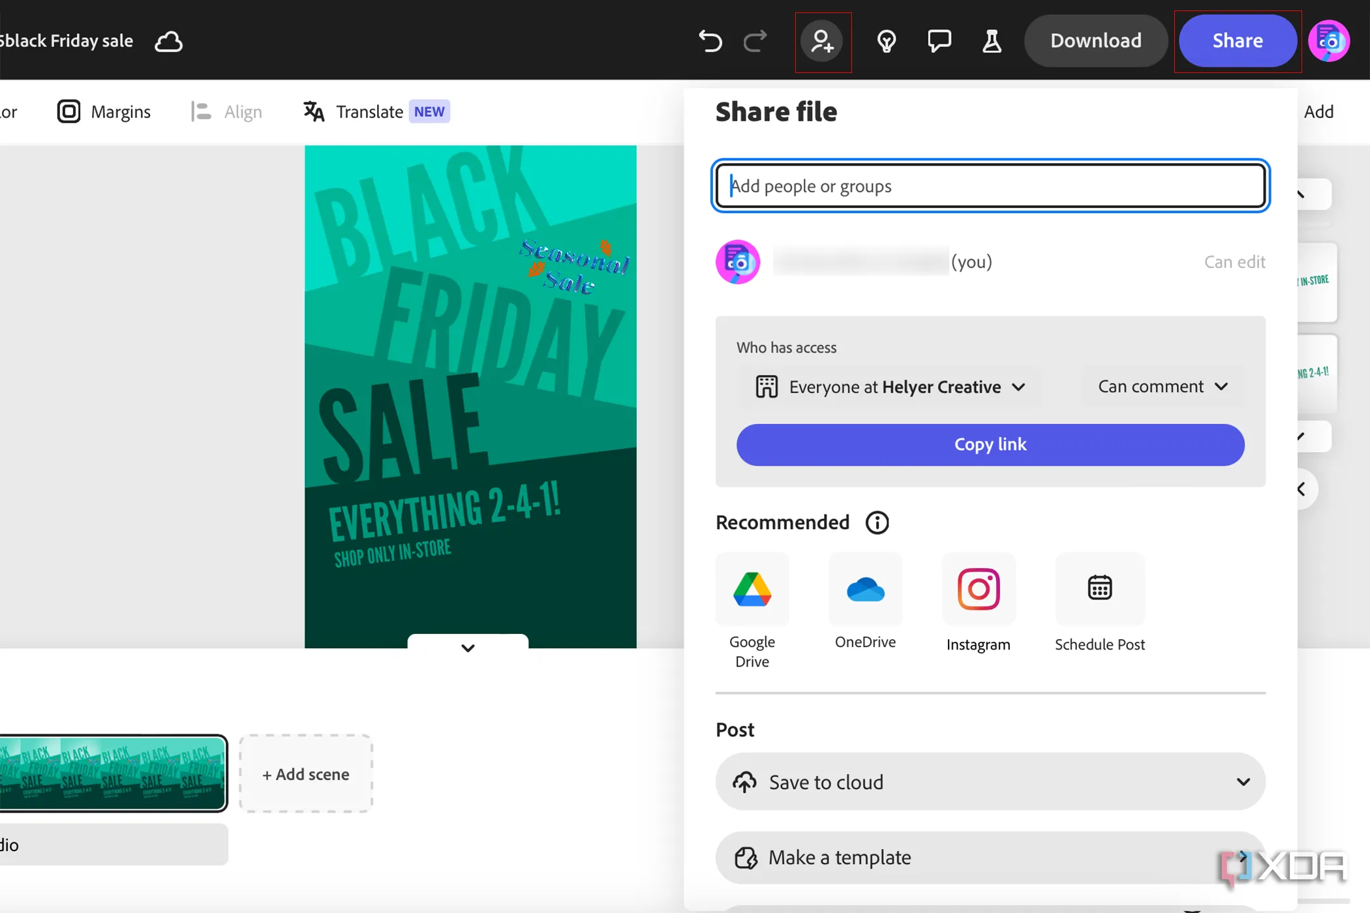The width and height of the screenshot is (1370, 913).
Task: Click the beaker labs icon
Action: [992, 41]
